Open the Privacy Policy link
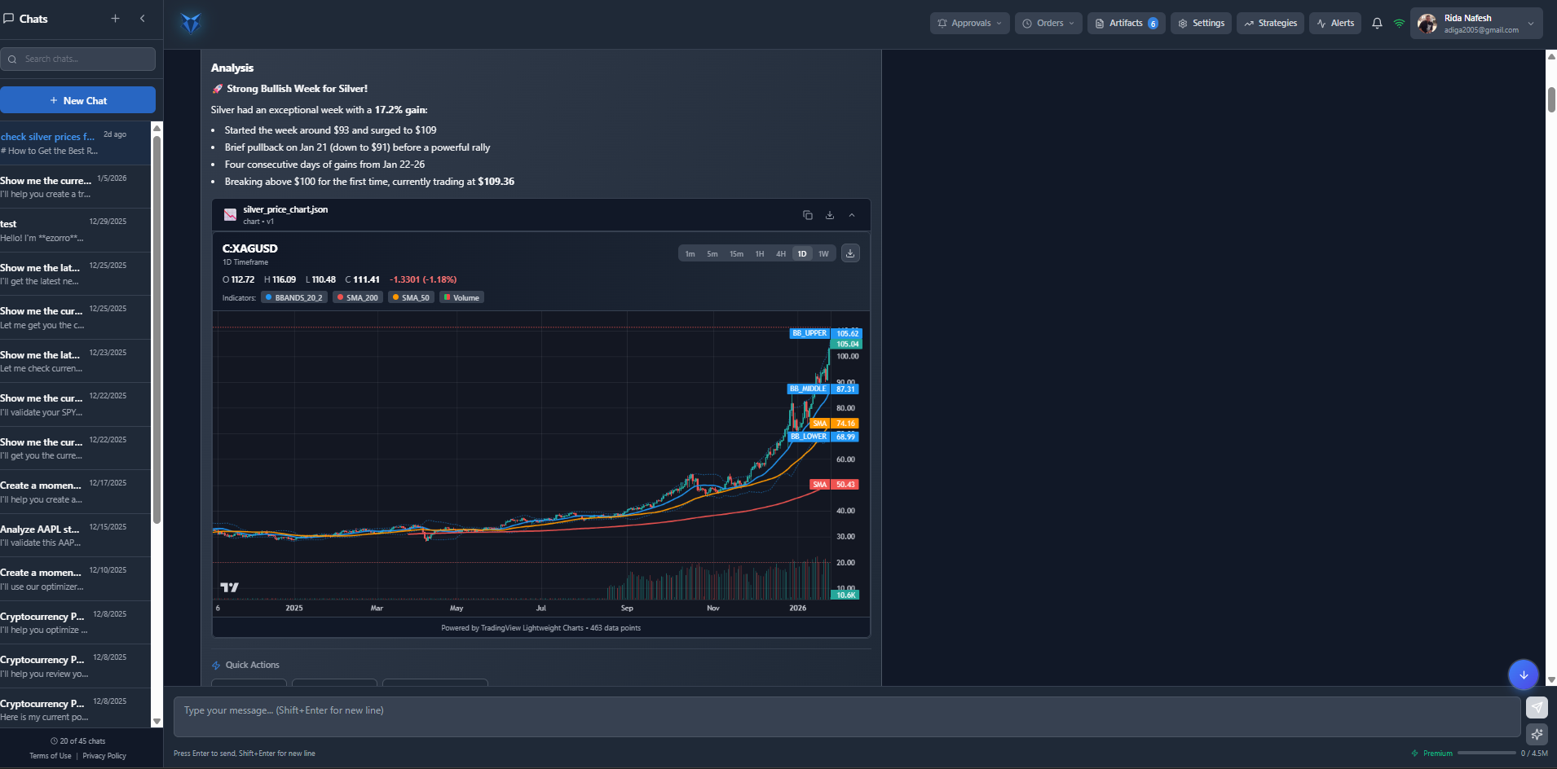 tap(104, 755)
